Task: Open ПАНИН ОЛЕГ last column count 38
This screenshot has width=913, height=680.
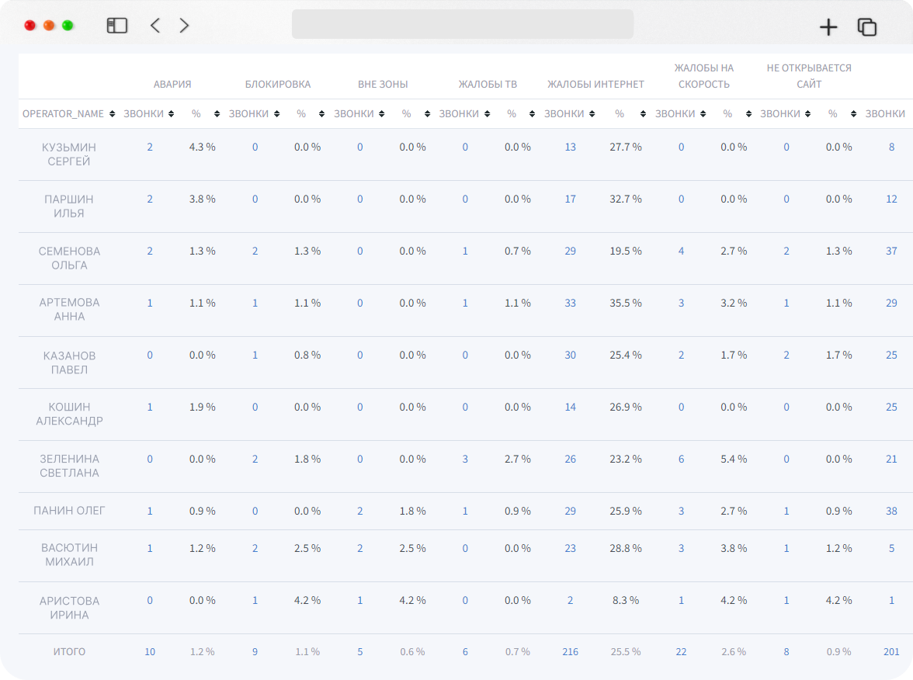Action: pyautogui.click(x=891, y=511)
